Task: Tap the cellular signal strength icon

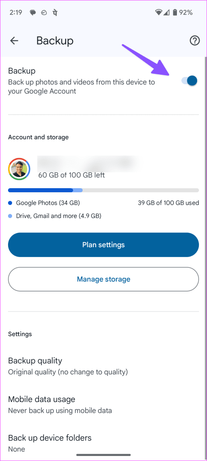Action: tap(167, 12)
